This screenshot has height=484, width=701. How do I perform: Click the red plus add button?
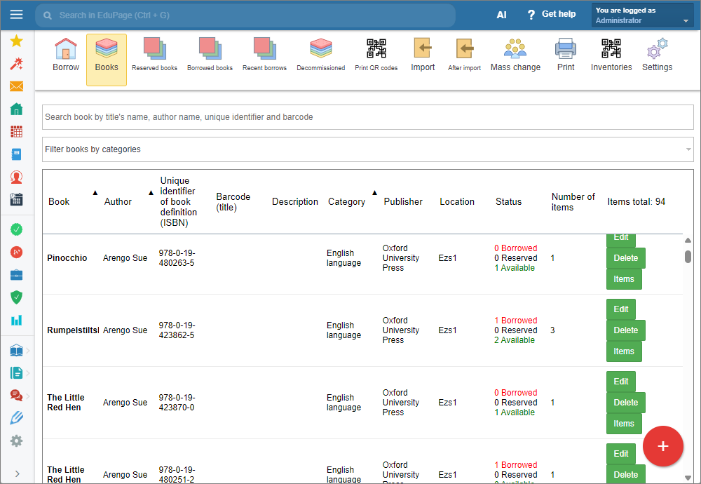point(662,446)
